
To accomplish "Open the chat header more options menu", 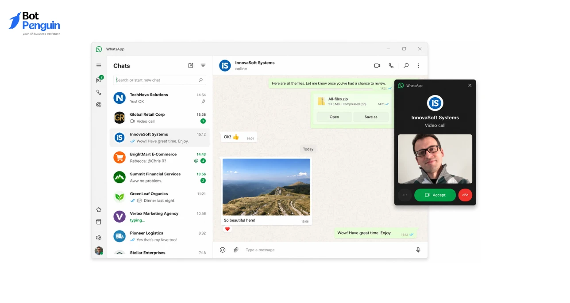I will coord(419,65).
